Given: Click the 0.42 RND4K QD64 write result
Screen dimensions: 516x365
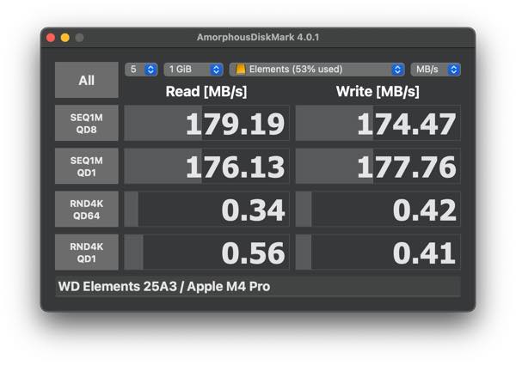Looking at the screenshot, I should tap(378, 210).
